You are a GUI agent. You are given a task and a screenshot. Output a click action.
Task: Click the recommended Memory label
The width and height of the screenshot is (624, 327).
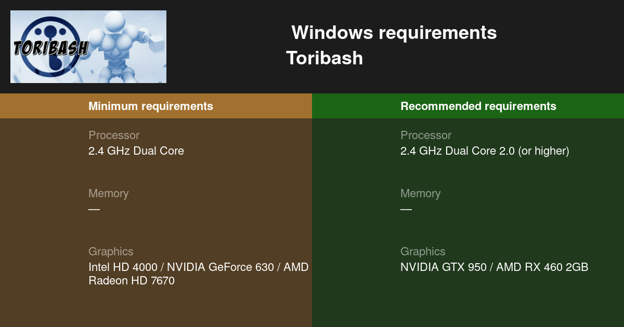coord(420,194)
